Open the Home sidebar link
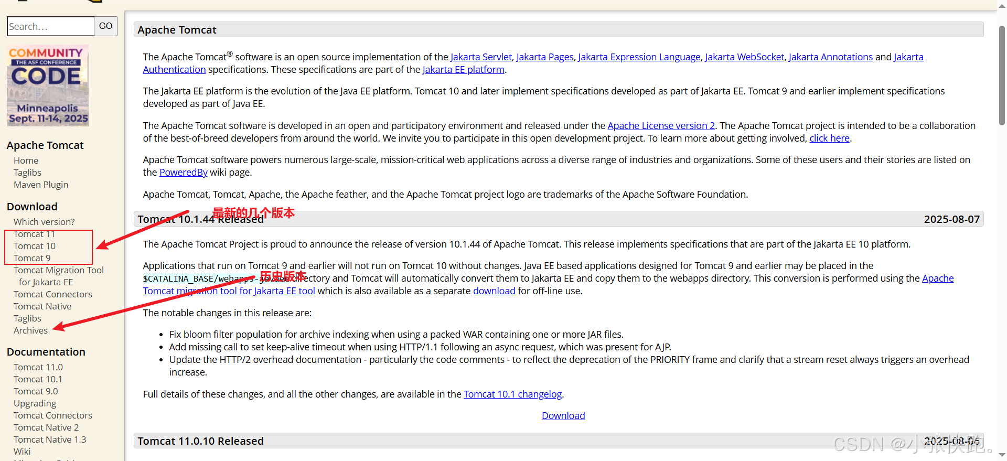Image resolution: width=1007 pixels, height=461 pixels. click(26, 160)
